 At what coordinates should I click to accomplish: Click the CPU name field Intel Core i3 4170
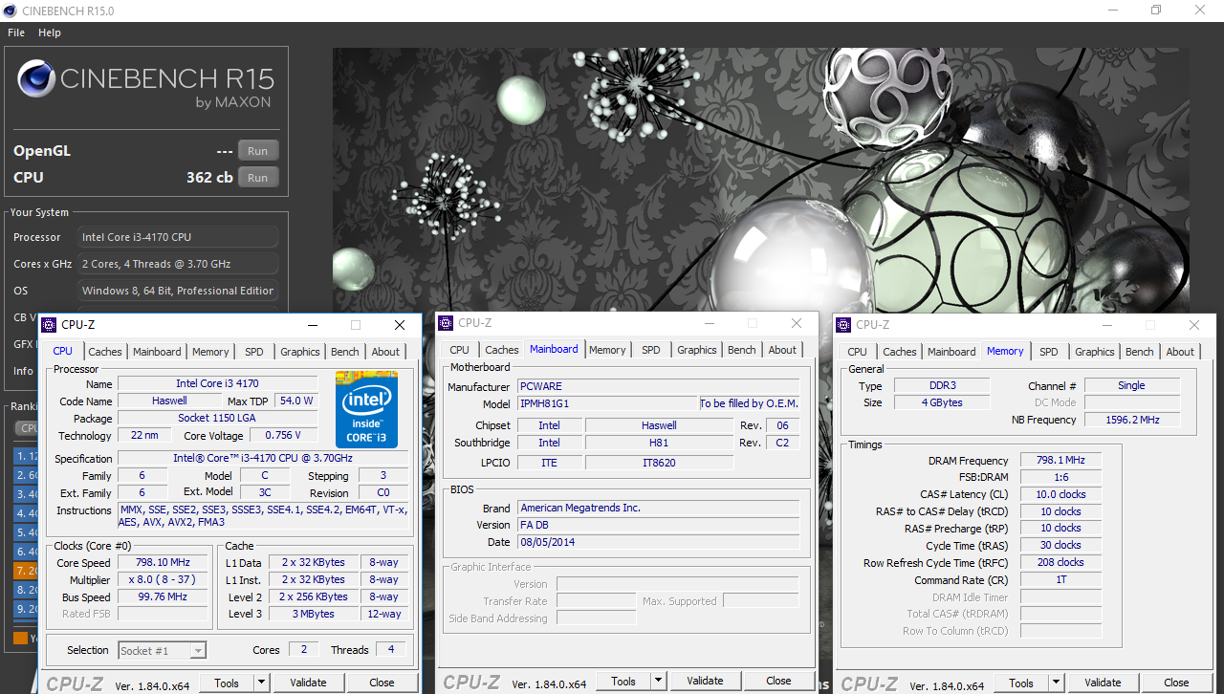pos(217,384)
